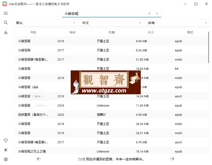Click author 鬼舞沙 in the table
Screen dimensions: 212x165
[x=101, y=115]
